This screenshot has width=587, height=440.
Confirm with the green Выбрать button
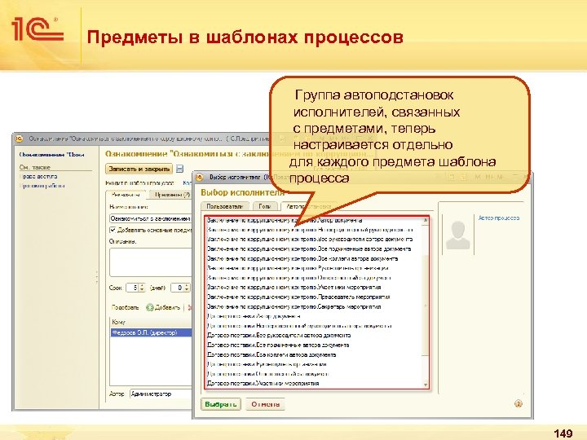click(x=221, y=404)
